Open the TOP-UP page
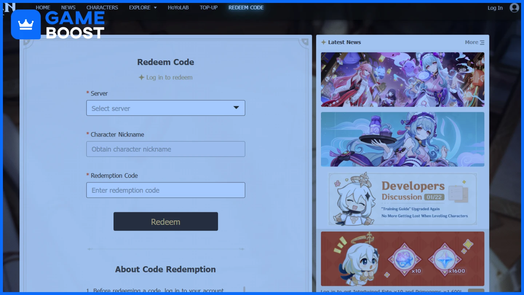The height and width of the screenshot is (295, 524). [209, 8]
